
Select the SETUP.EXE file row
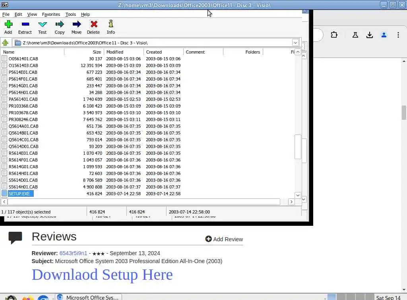148,194
